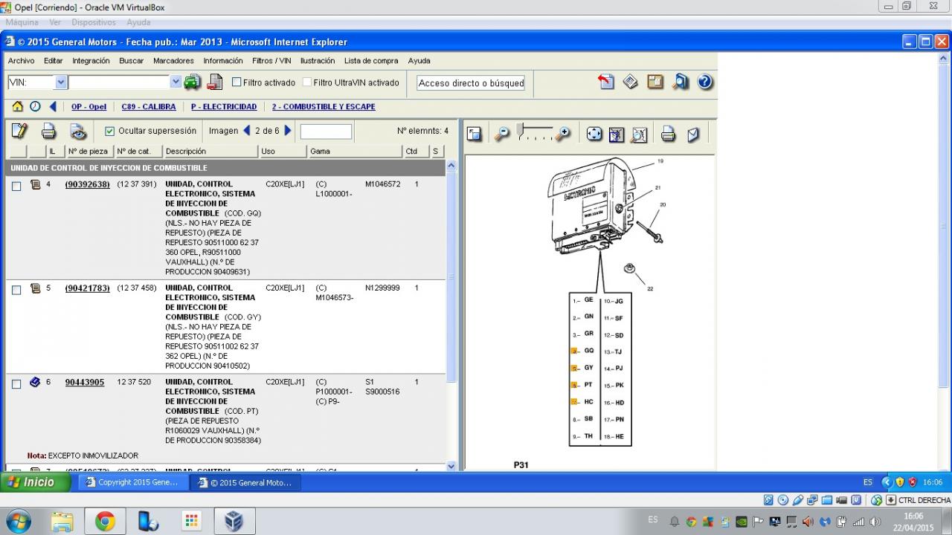Click the notepad with pencil icon
Screen dimensions: 952x535
tap(19, 132)
